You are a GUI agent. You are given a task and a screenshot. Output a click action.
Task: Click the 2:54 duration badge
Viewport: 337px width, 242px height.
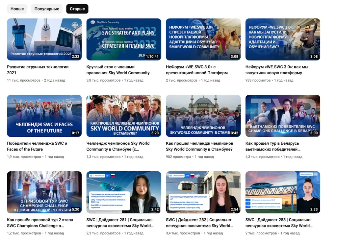(234, 209)
